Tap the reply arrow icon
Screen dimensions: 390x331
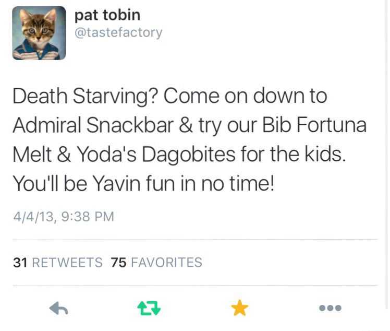pos(59,309)
